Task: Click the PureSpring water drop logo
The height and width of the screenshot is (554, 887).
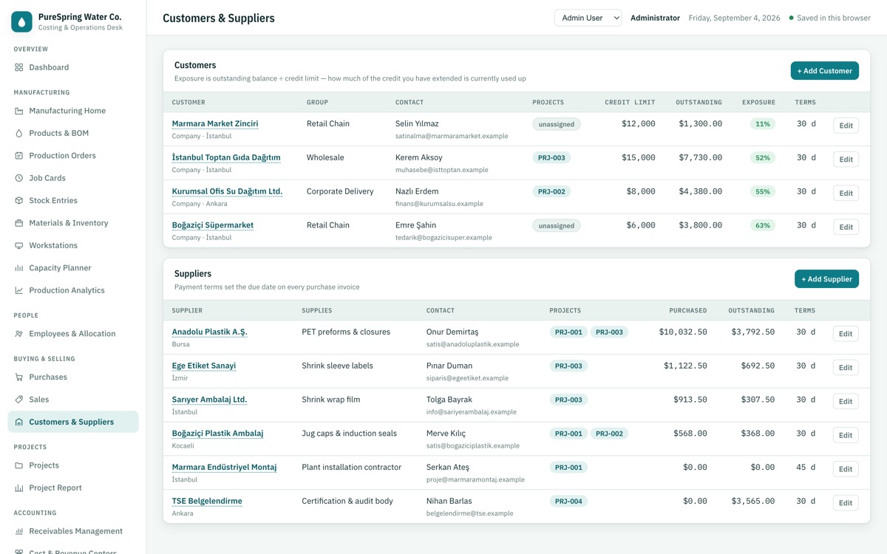Action: 21,21
